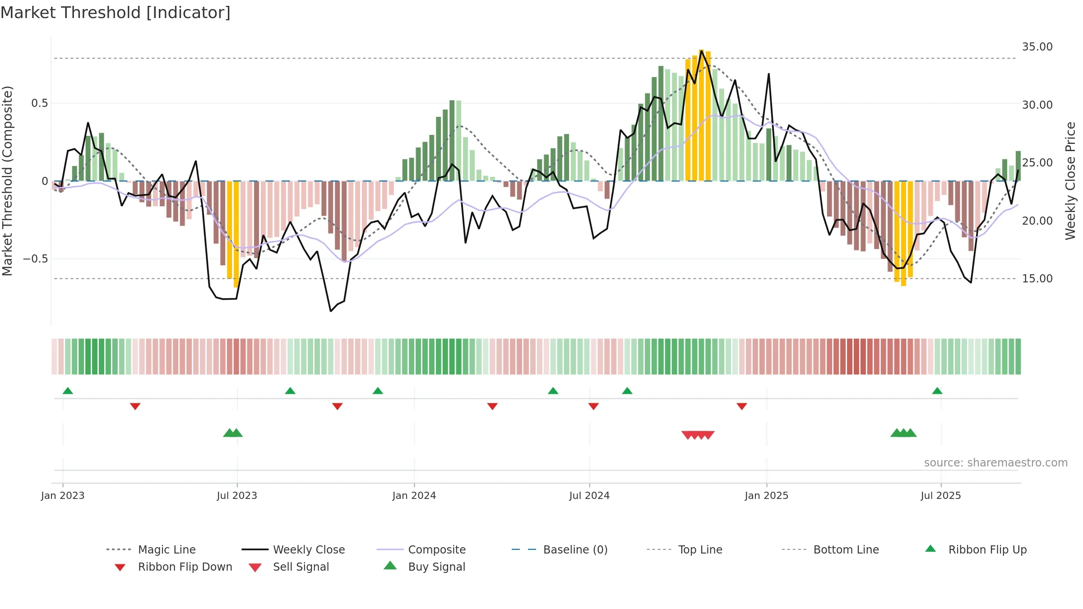Toggle the Buy Signal legend entry
This screenshot has height=609, width=1083.
coord(424,567)
